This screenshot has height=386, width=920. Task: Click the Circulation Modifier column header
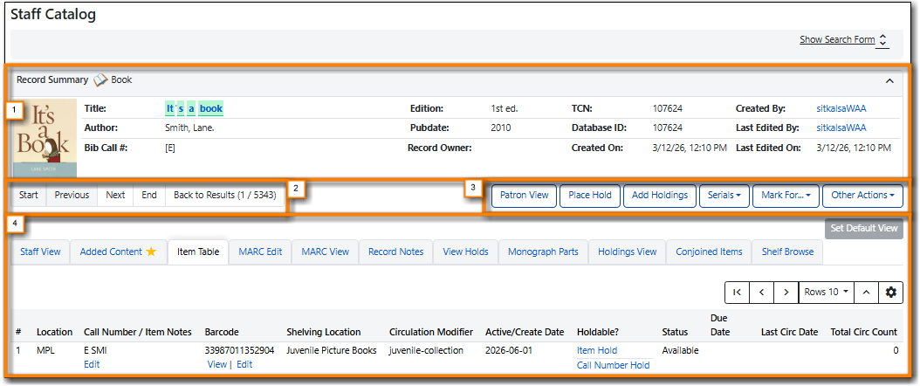click(x=430, y=332)
